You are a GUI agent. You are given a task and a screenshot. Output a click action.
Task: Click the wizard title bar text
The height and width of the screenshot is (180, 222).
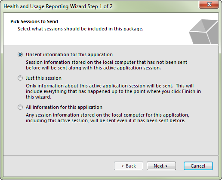click(58, 6)
